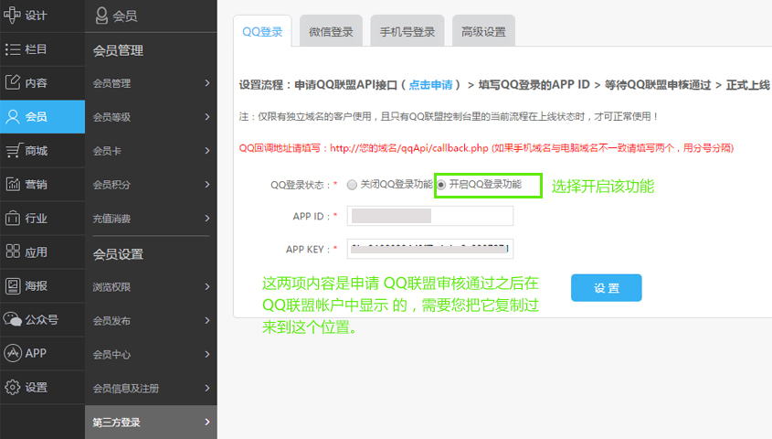Click the APP ID input field
This screenshot has width=772, height=439.
[x=429, y=216]
